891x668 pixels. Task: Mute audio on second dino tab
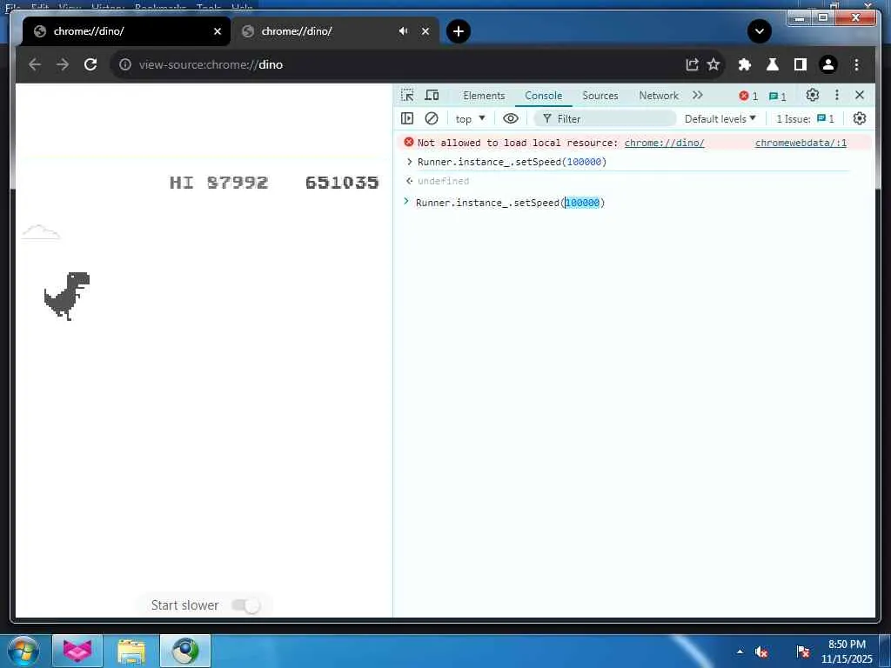click(x=403, y=31)
